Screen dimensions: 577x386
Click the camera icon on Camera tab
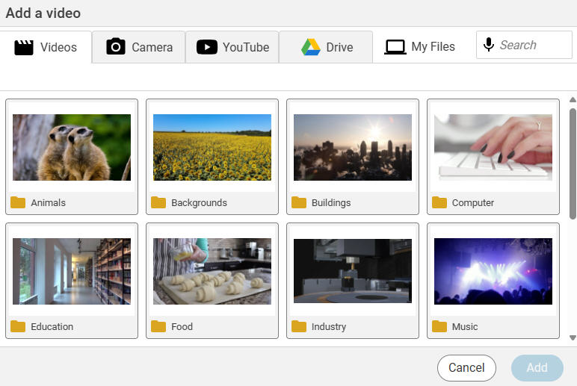[116, 47]
